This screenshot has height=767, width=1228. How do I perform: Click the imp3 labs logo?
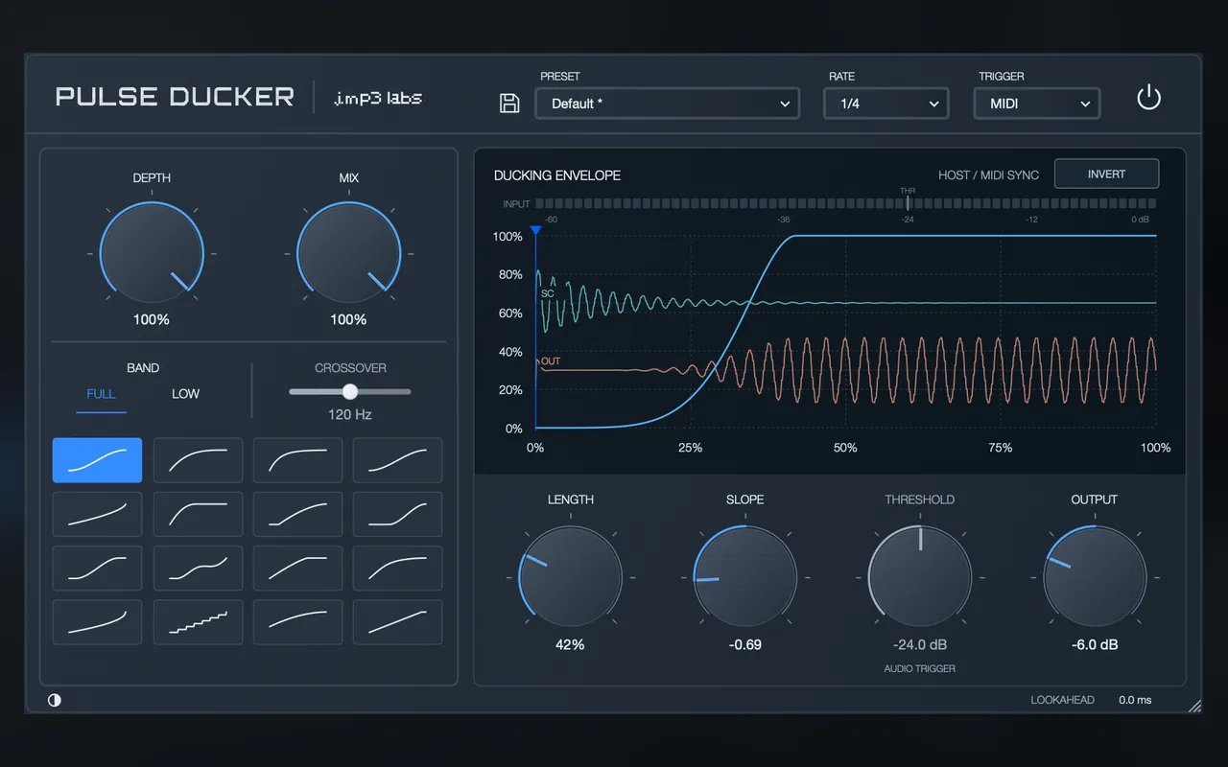coord(378,98)
